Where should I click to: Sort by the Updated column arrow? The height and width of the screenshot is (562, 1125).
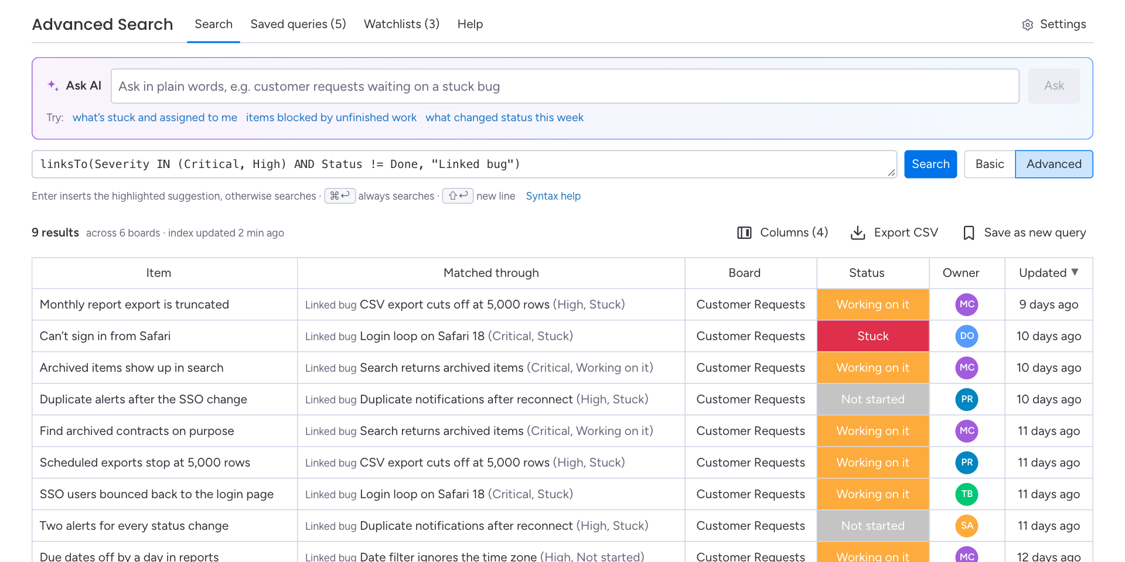tap(1075, 272)
